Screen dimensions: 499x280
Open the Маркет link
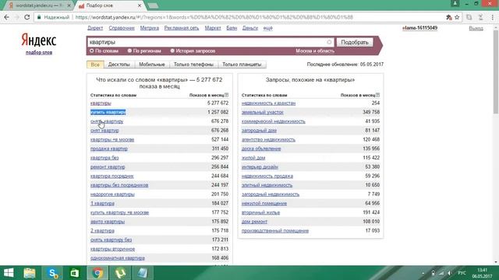(x=213, y=28)
